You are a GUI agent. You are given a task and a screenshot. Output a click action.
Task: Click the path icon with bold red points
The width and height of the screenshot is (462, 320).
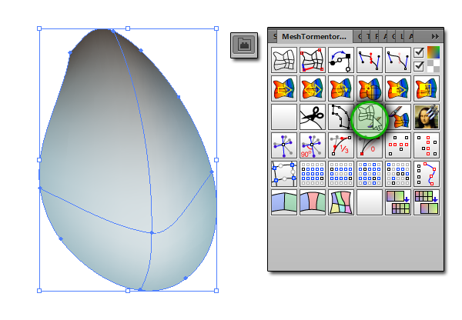point(370,60)
